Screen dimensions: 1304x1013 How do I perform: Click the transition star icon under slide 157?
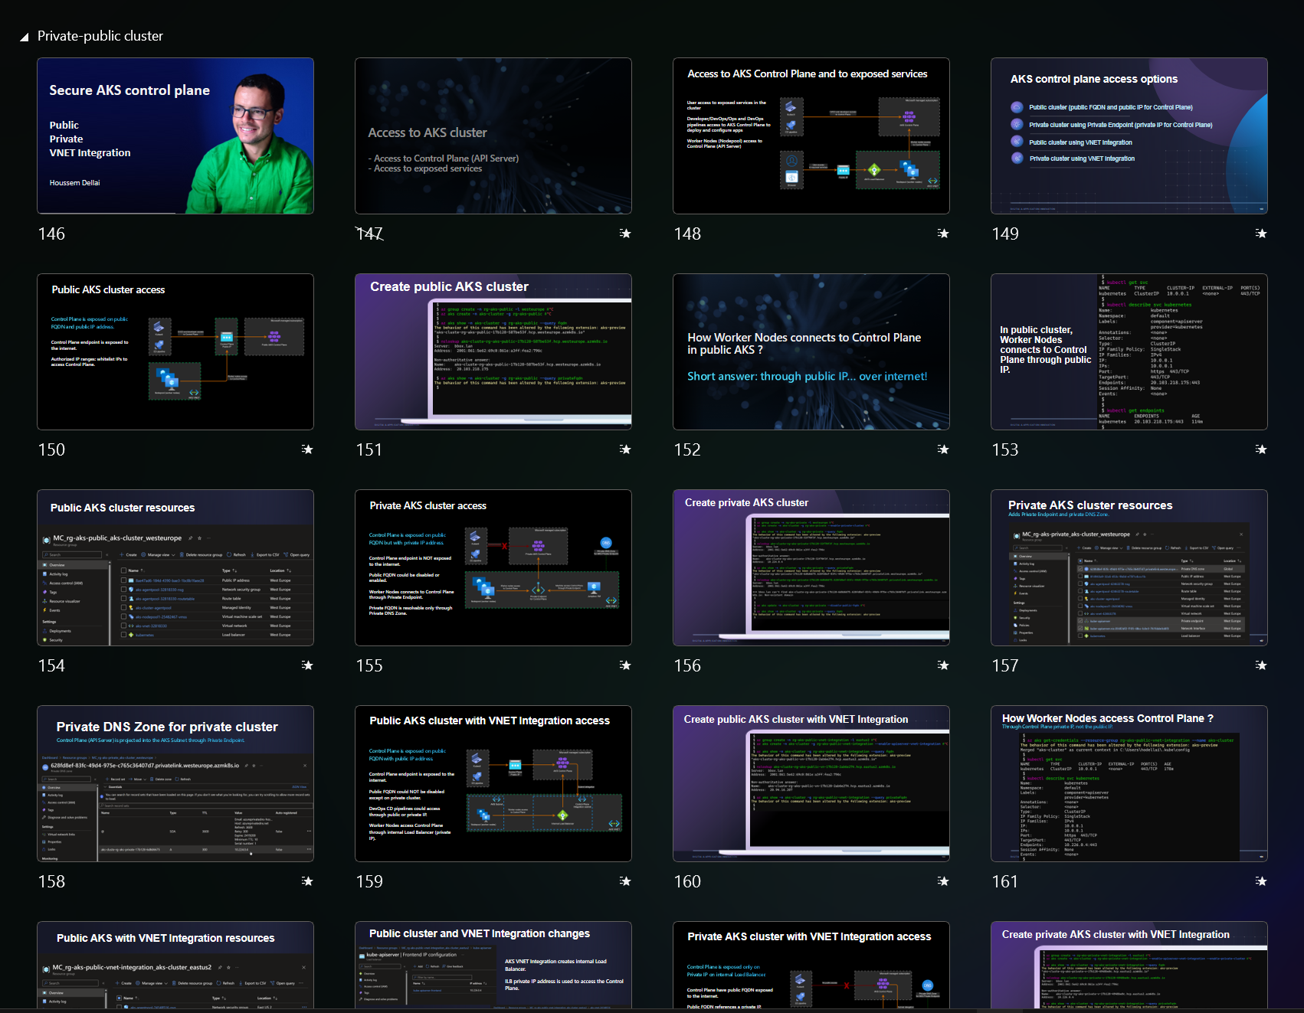[1261, 665]
